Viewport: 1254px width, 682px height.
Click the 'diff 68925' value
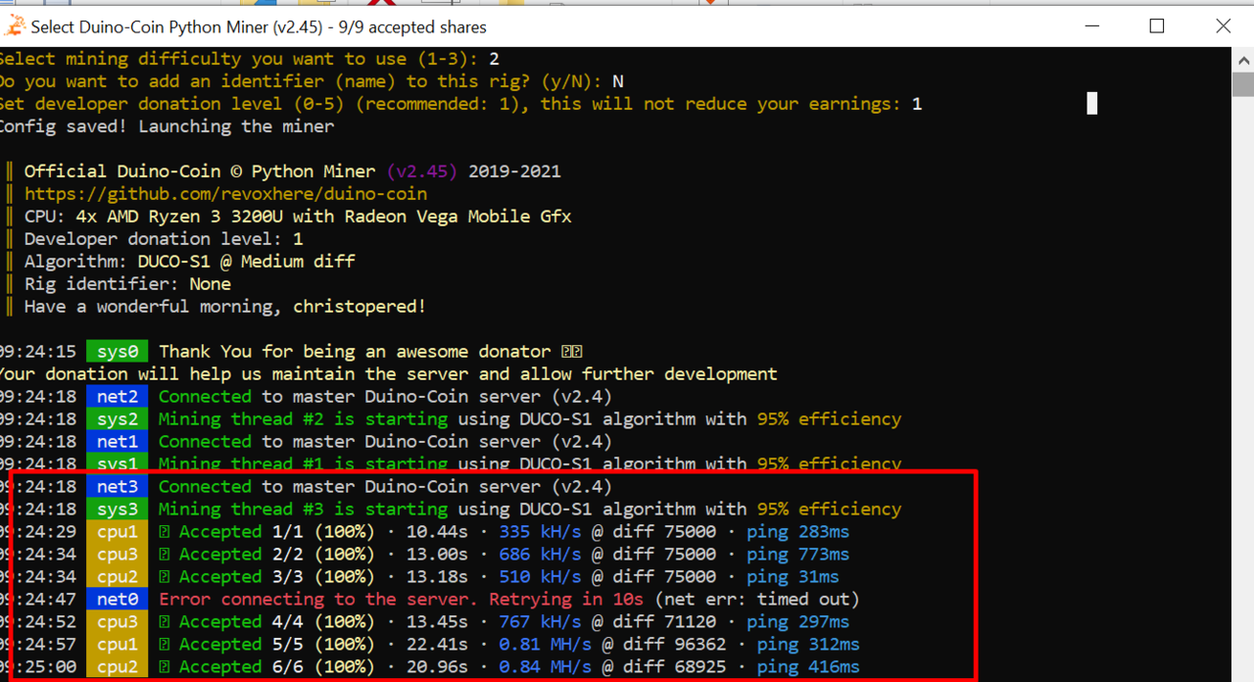click(x=675, y=667)
